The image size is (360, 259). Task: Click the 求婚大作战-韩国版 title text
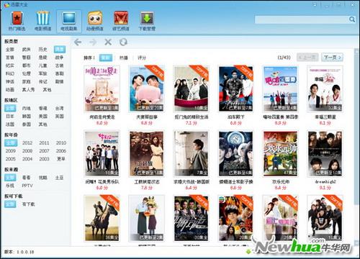click(192, 182)
